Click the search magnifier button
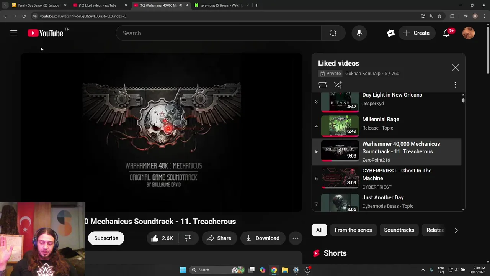This screenshot has height=276, width=490. pyautogui.click(x=333, y=33)
